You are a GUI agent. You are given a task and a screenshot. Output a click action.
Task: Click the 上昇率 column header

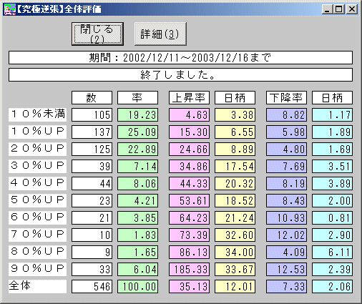(189, 97)
